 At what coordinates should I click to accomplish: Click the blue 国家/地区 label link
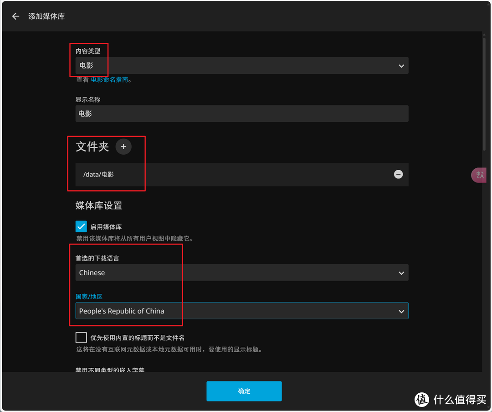tap(88, 296)
